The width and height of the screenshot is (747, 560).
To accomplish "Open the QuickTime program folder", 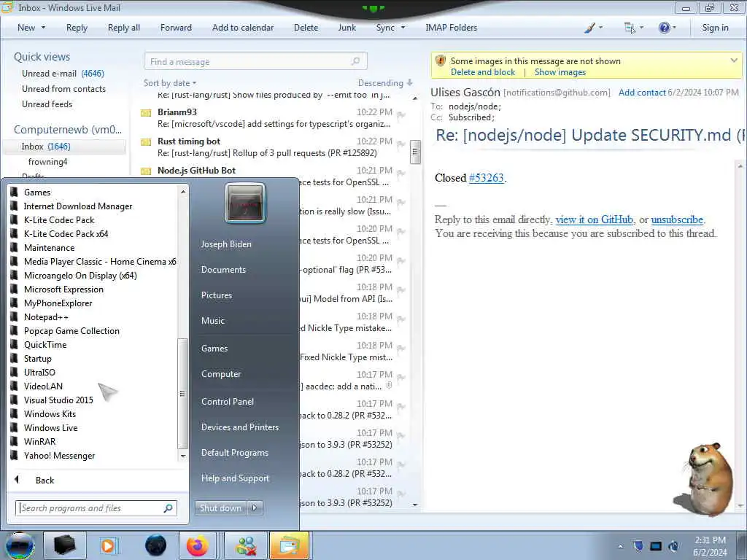I will tap(45, 345).
